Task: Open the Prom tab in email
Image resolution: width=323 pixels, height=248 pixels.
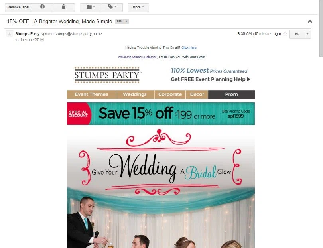Action: [231, 94]
